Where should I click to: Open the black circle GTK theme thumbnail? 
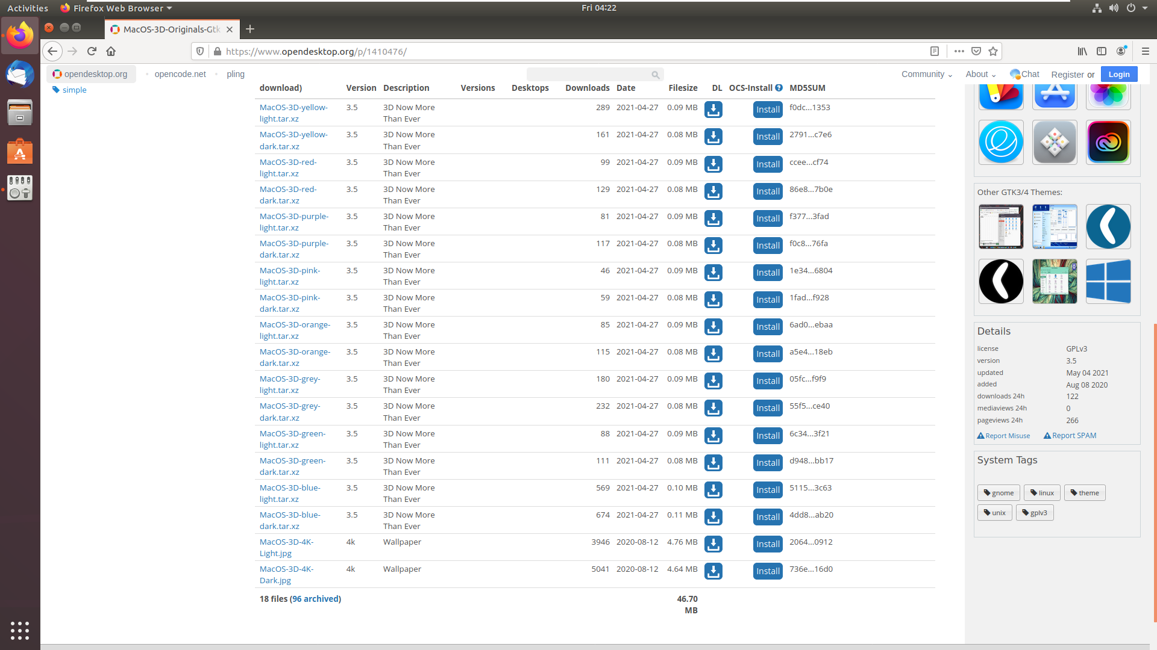click(1001, 282)
